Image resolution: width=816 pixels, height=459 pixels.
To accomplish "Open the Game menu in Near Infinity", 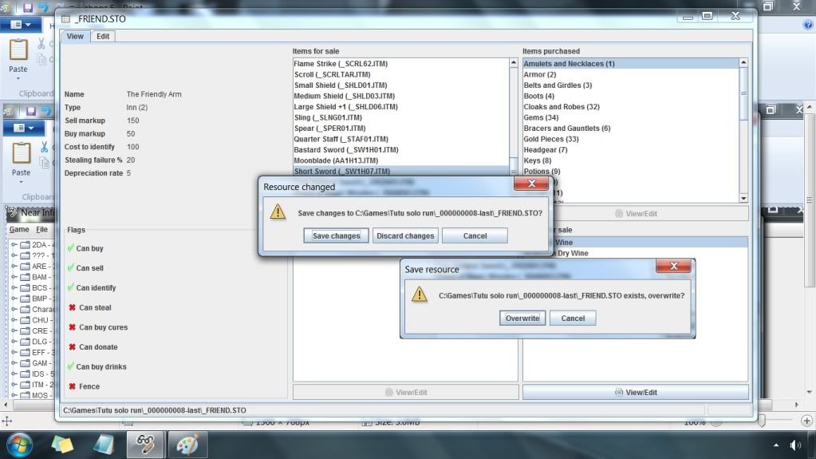I will [18, 229].
